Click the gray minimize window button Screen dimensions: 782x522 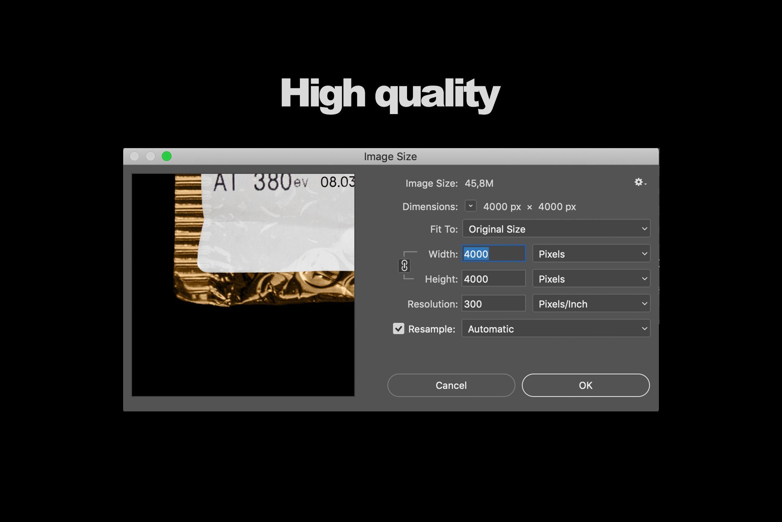coord(151,156)
